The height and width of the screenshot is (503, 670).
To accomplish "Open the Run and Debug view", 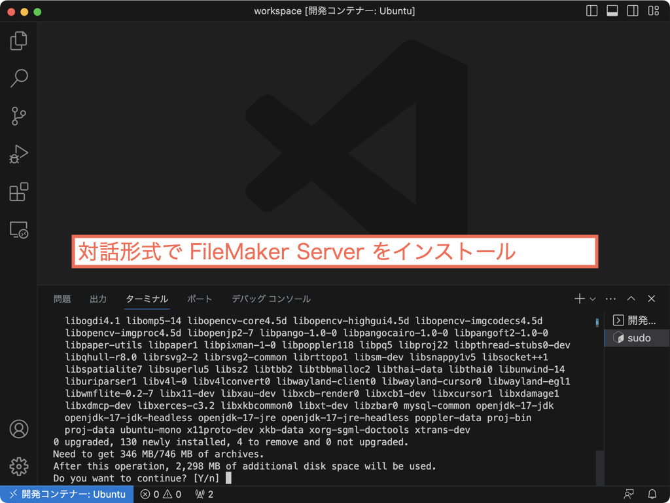I will pyautogui.click(x=18, y=154).
